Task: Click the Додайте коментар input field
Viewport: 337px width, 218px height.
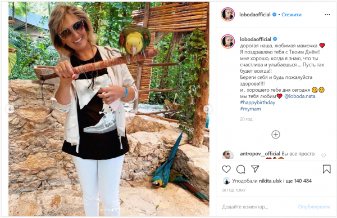Action: [x=257, y=207]
